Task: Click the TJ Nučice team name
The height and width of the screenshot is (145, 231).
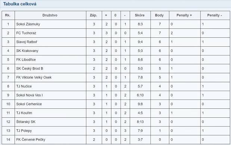Action: tap(24, 86)
